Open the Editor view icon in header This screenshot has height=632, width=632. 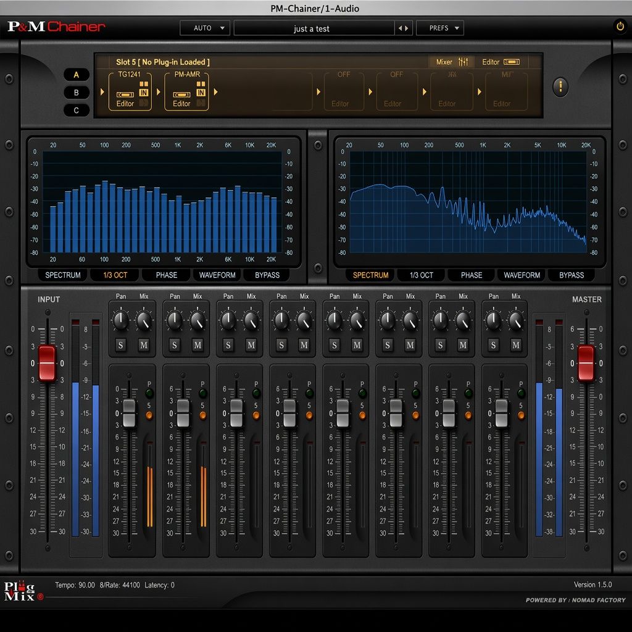511,62
